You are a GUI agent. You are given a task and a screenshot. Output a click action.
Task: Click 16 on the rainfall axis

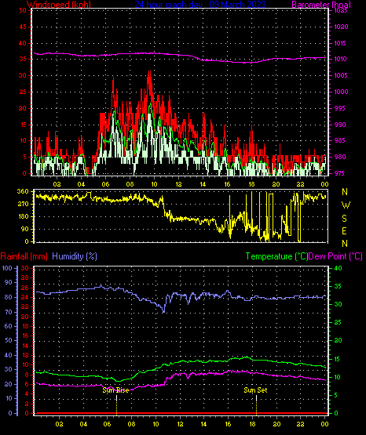click(25, 336)
